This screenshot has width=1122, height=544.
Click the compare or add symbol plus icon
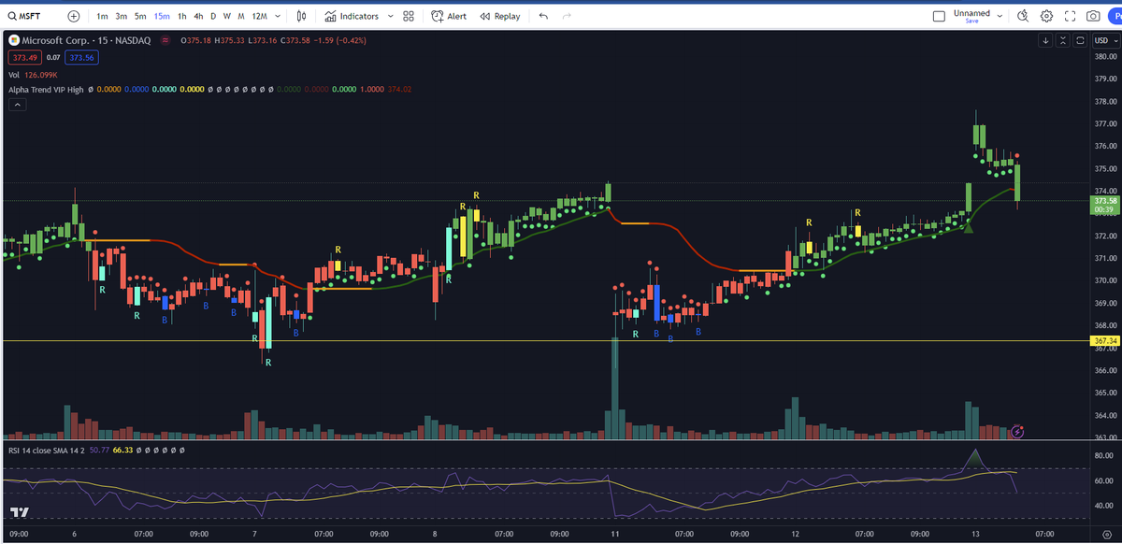click(74, 16)
